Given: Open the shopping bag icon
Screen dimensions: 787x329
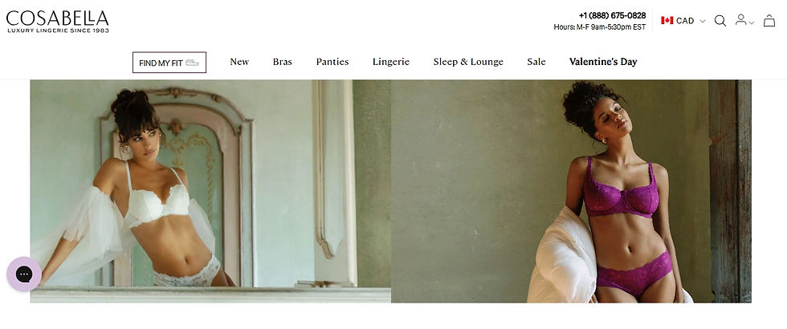Looking at the screenshot, I should tap(769, 21).
